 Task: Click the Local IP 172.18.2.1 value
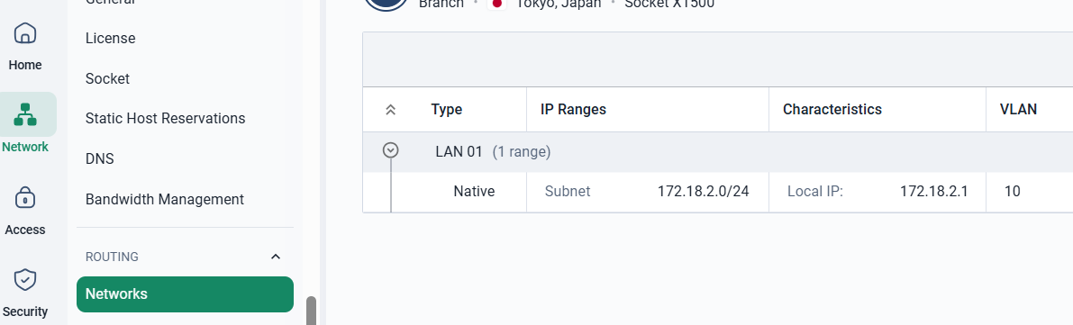pyautogui.click(x=934, y=192)
